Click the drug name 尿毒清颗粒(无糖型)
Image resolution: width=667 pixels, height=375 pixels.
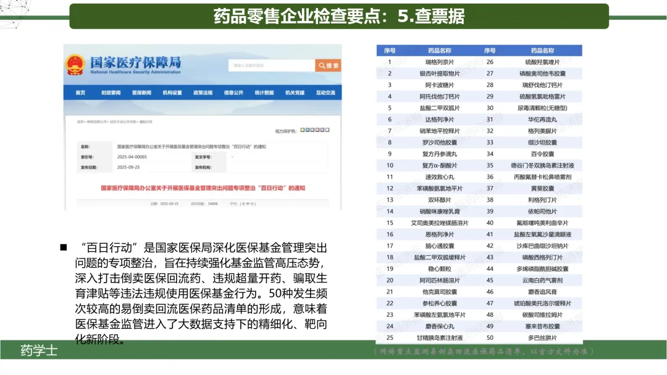point(542,108)
